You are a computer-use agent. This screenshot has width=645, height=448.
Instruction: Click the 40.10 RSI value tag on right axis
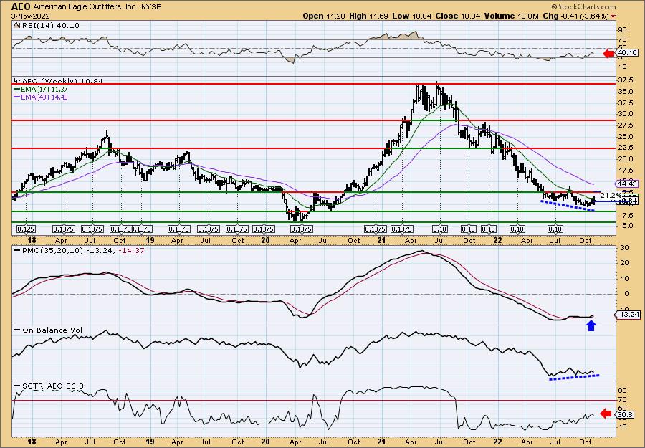pos(626,52)
